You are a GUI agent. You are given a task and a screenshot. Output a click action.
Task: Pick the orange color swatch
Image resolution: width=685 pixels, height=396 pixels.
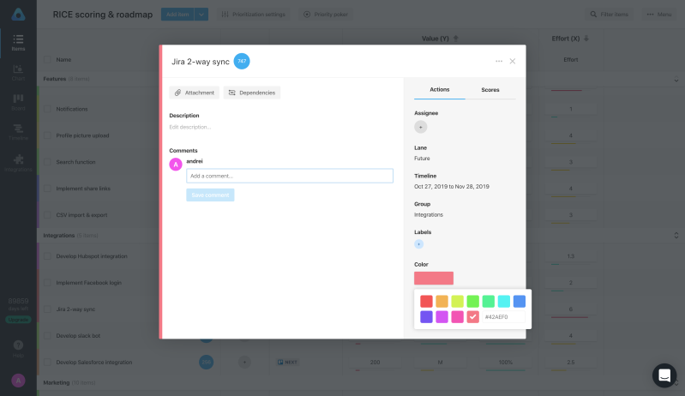pyautogui.click(x=442, y=301)
